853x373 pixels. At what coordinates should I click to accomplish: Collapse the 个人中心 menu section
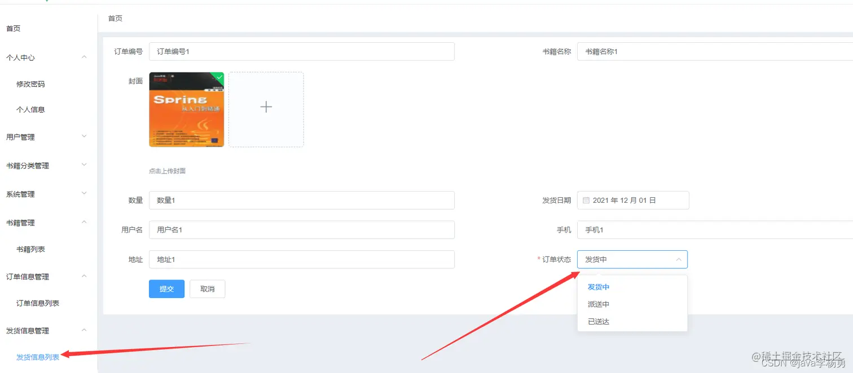49,57
